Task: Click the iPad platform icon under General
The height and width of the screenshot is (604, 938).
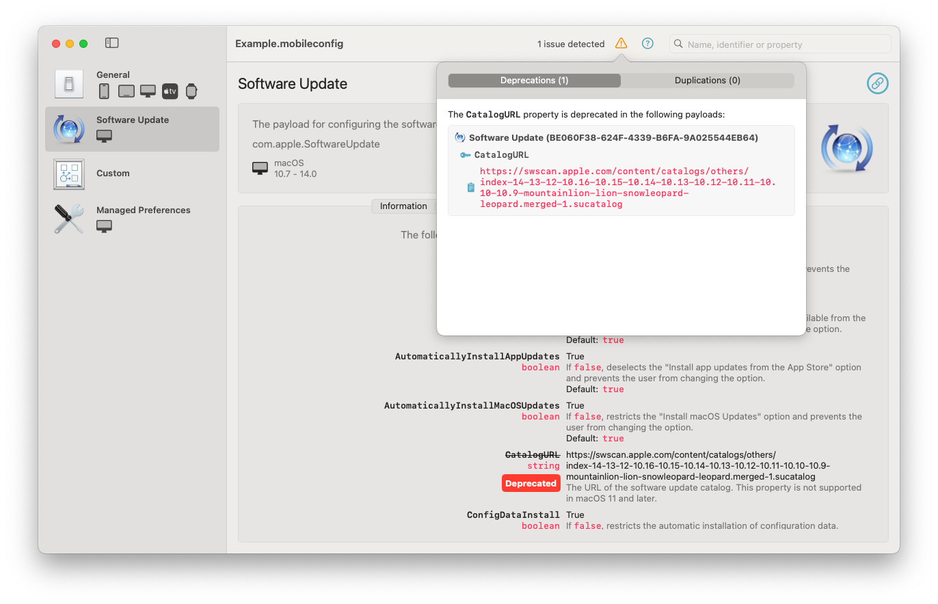Action: 126,91
